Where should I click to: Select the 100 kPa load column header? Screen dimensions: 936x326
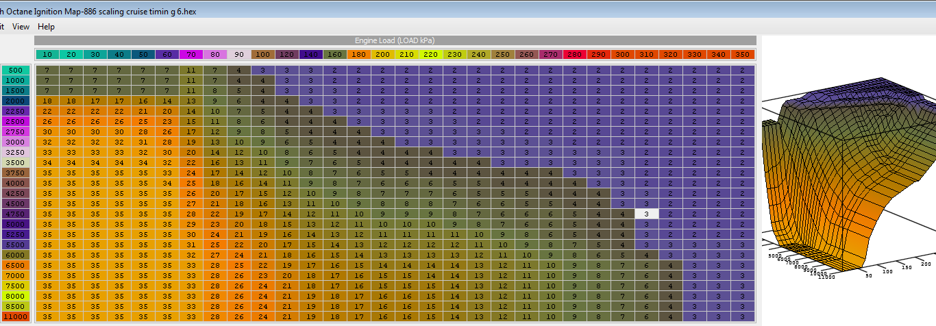[x=263, y=54]
